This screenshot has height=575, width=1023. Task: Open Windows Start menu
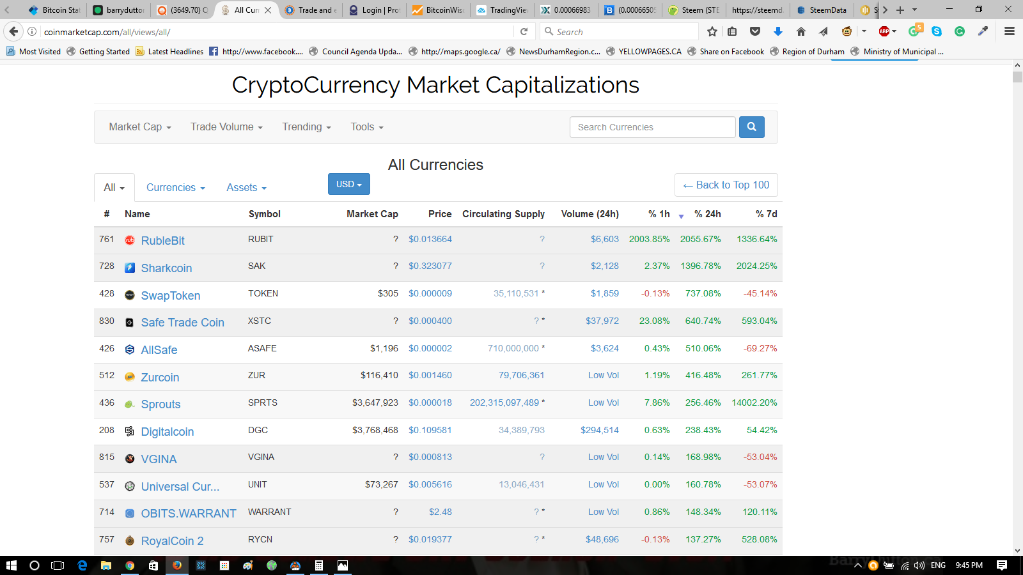tap(11, 565)
